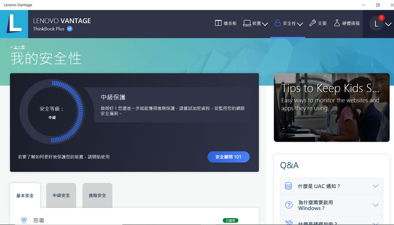Click the laptop device icon
Image resolution: width=394 pixels, height=225 pixels.
[247, 23]
